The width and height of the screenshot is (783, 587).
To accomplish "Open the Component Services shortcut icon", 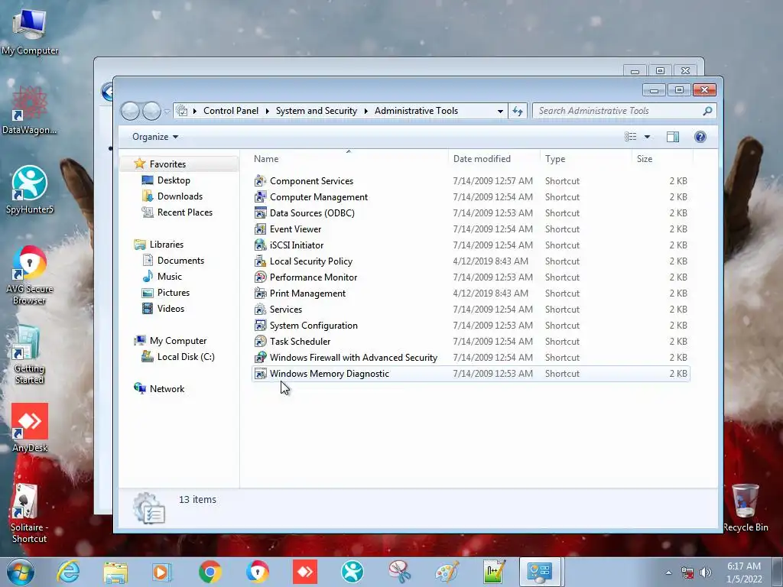I will coord(260,180).
